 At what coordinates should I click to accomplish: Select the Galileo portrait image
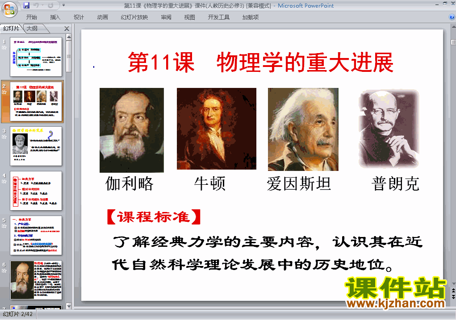pyautogui.click(x=132, y=130)
